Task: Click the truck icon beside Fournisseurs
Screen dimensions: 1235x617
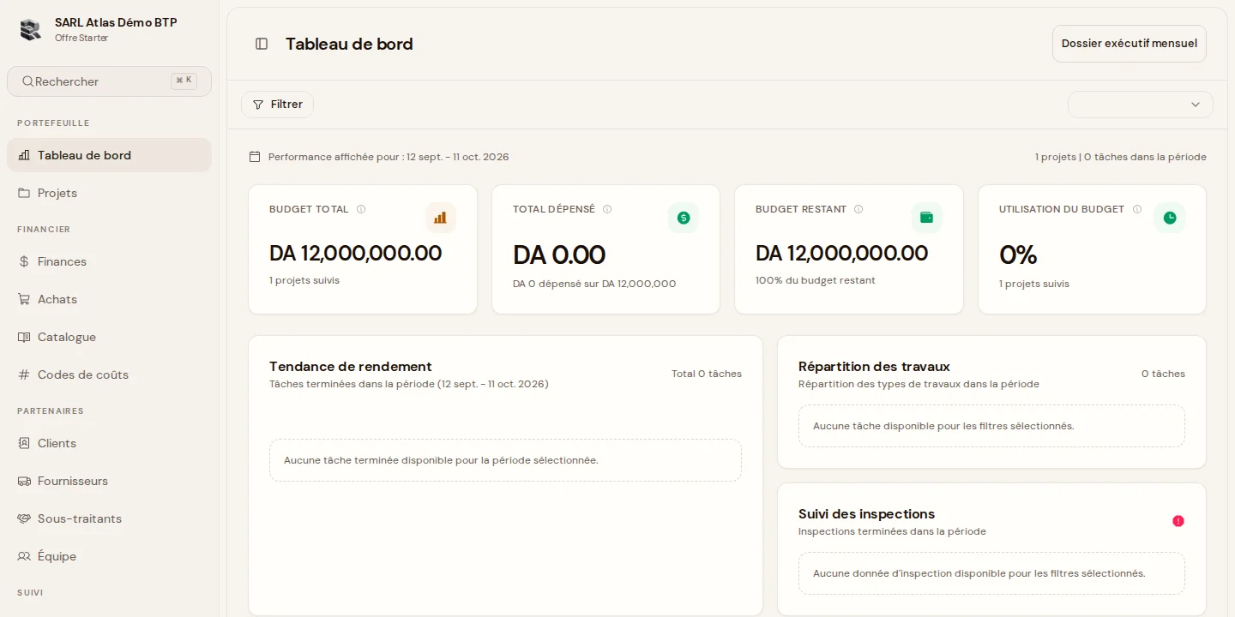Action: (24, 481)
